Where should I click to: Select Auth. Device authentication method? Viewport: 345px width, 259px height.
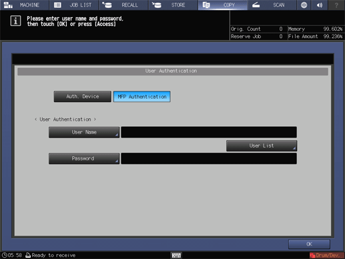coord(83,97)
